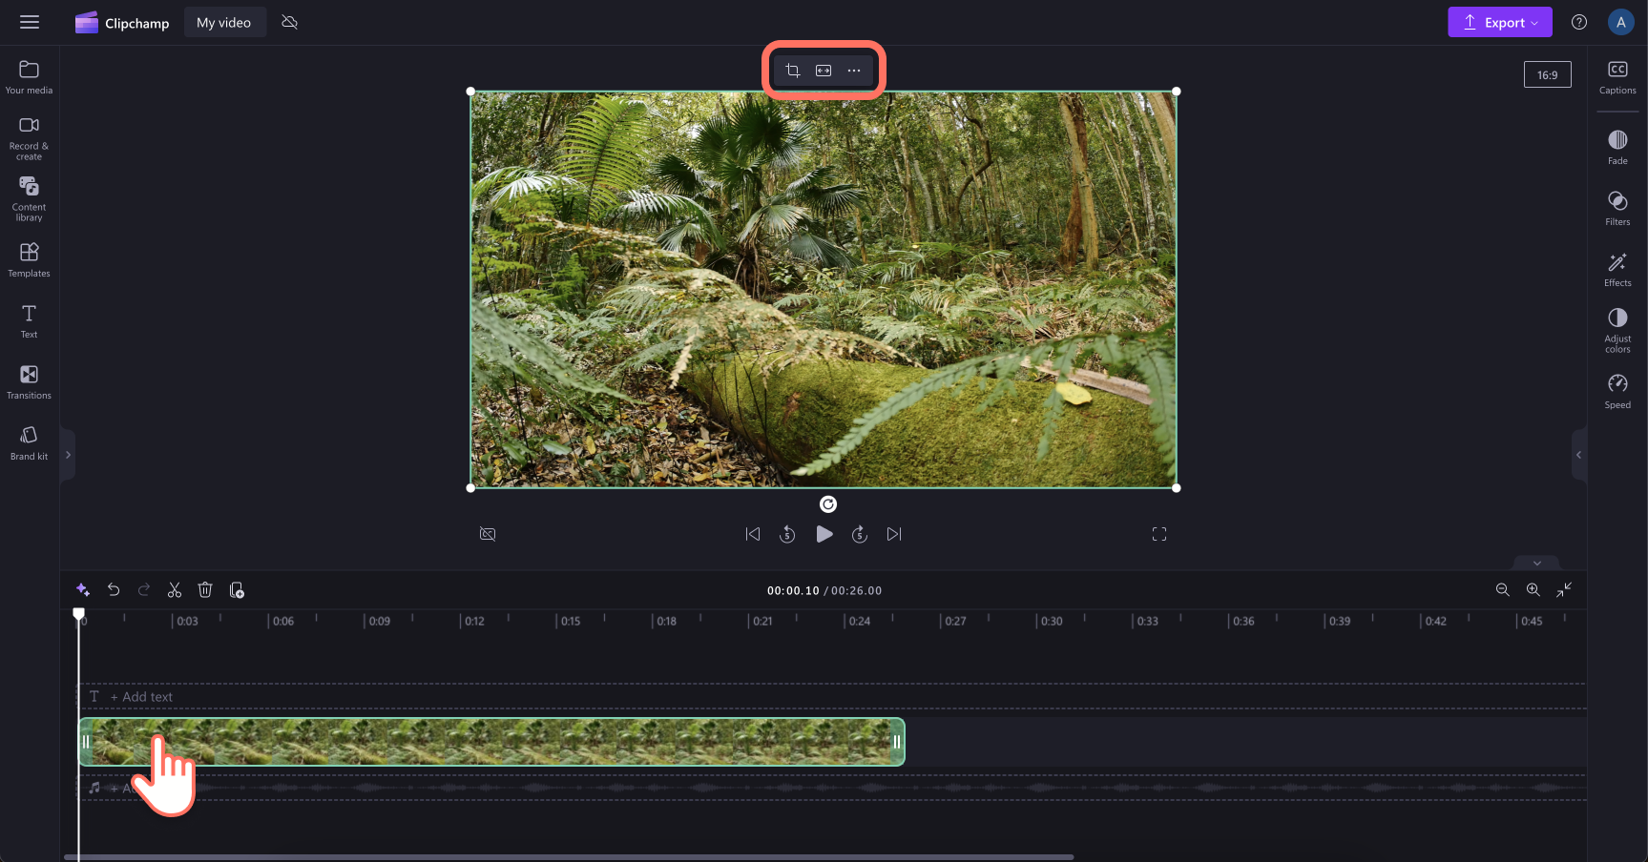Image resolution: width=1648 pixels, height=862 pixels.
Task: Open the main hamburger menu
Action: click(30, 22)
